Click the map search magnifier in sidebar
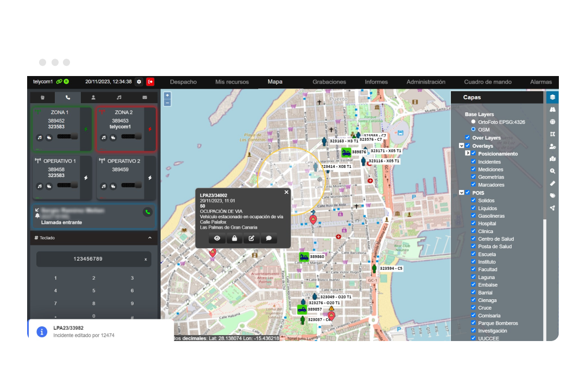Screen dimensions: 586x391 click(x=552, y=171)
